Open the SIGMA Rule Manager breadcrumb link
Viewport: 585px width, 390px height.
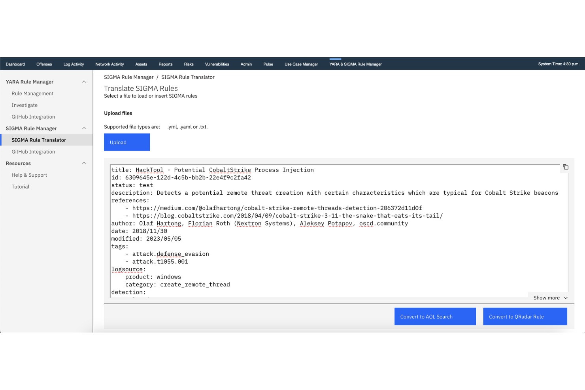point(128,77)
